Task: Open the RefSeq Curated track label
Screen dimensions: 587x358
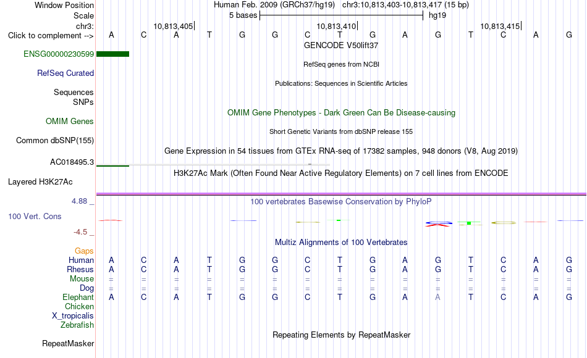Action: point(65,73)
